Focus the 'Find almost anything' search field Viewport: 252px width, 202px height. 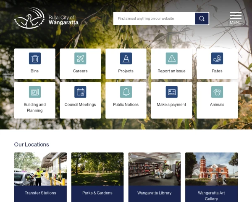pyautogui.click(x=154, y=19)
